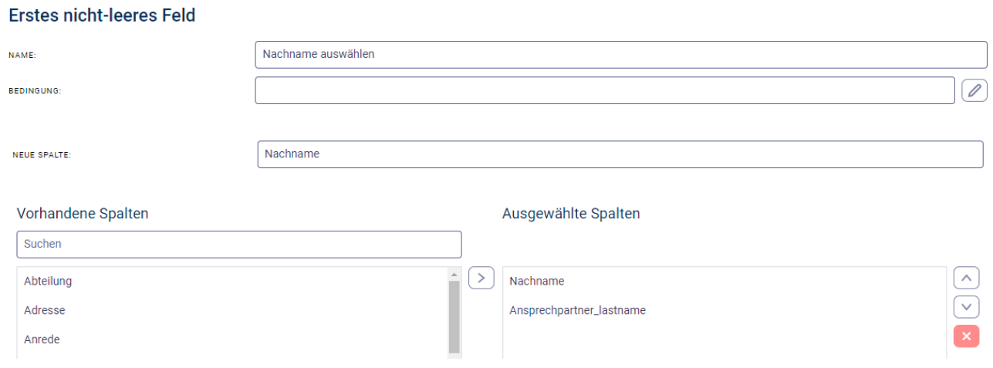Move selected column down with chevron
Screen dimensions: 993x368
(x=966, y=307)
